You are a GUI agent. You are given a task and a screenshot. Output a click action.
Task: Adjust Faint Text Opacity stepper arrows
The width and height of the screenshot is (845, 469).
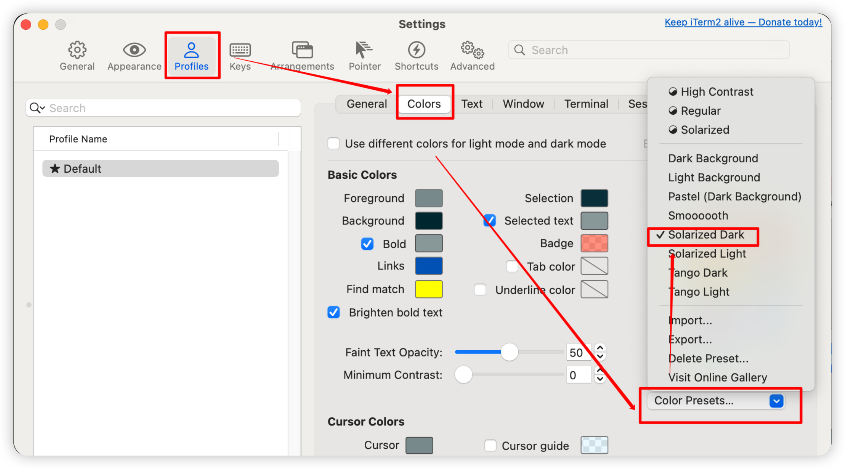600,352
